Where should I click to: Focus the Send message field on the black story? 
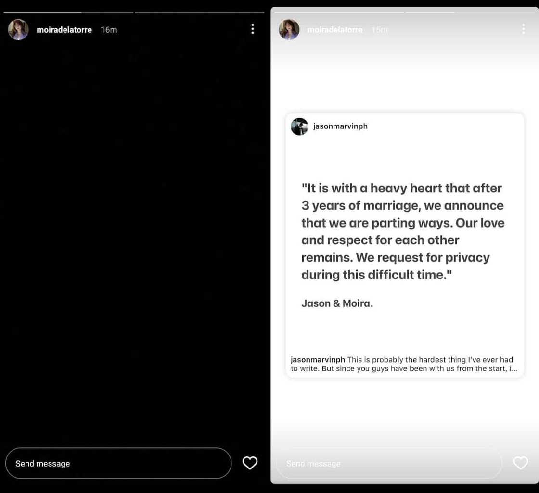tap(118, 463)
